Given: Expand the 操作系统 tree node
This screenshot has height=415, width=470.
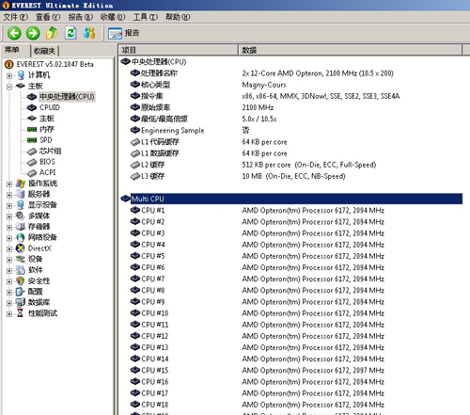Looking at the screenshot, I should pyautogui.click(x=9, y=184).
